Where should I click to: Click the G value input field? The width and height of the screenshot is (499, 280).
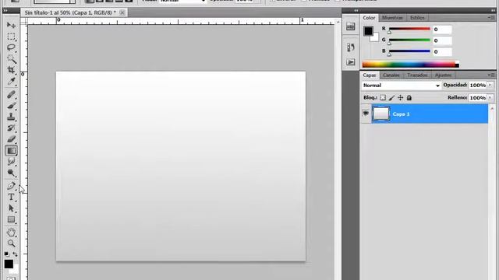point(442,40)
